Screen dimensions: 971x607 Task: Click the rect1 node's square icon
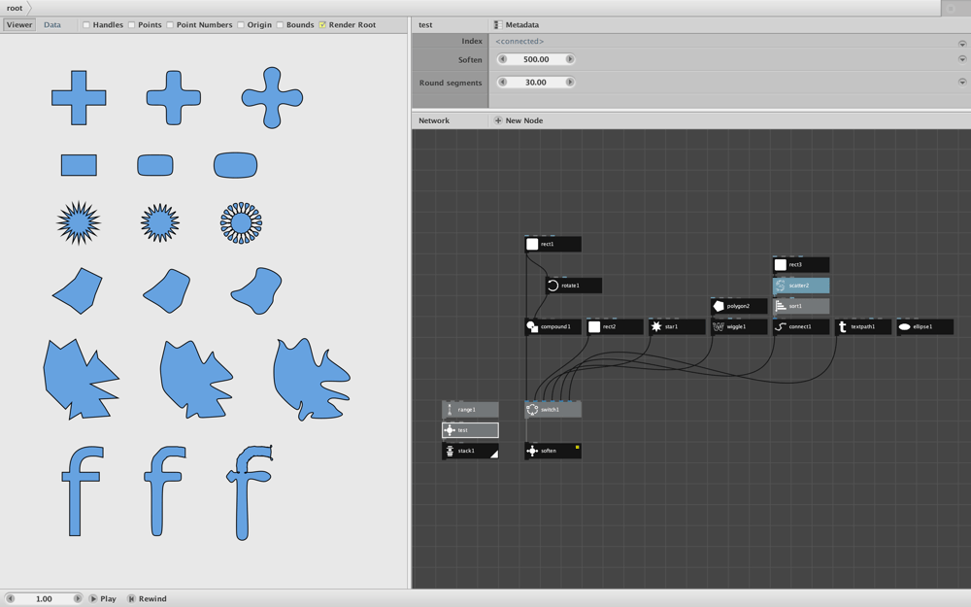(532, 244)
